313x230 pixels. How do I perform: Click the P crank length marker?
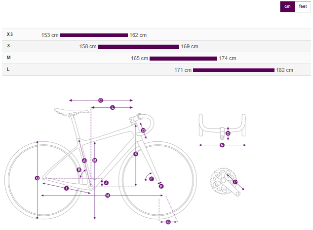click(x=235, y=182)
